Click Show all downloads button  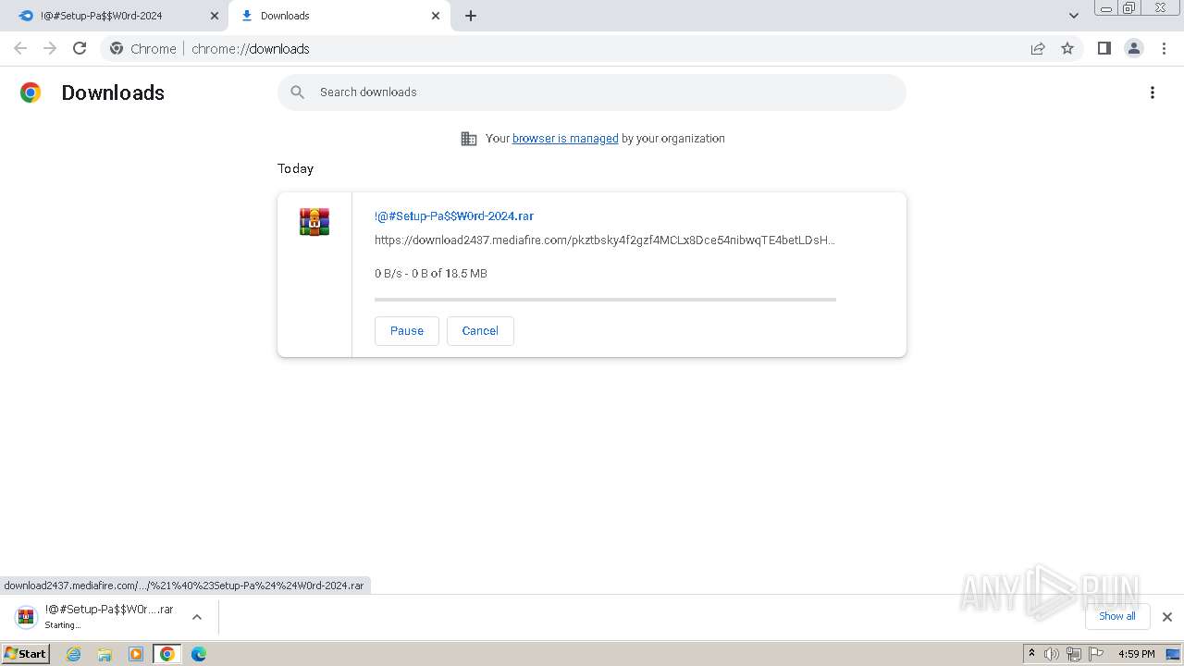(1117, 616)
